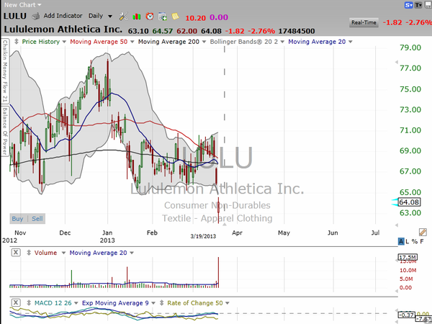Open the Add Indicator menu

pyautogui.click(x=62, y=15)
